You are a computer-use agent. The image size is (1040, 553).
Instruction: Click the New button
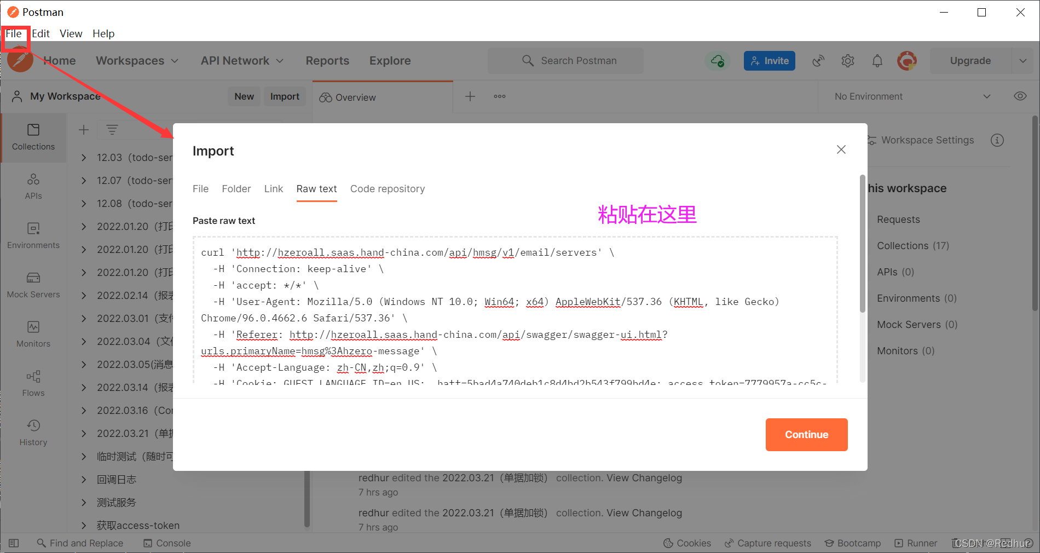coord(244,96)
